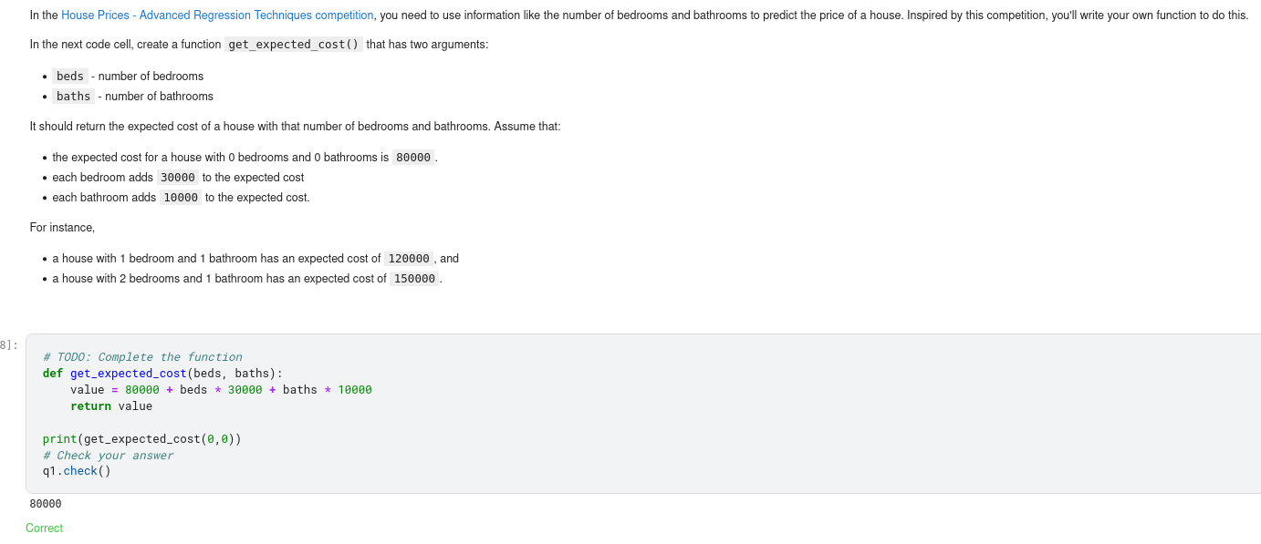Click the get_expected_cost() inline code in instructions

293,45
